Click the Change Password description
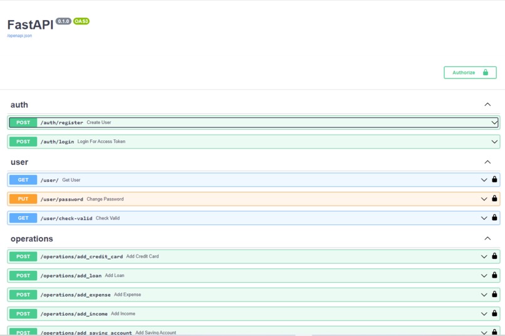Image resolution: width=505 pixels, height=336 pixels. tap(105, 199)
